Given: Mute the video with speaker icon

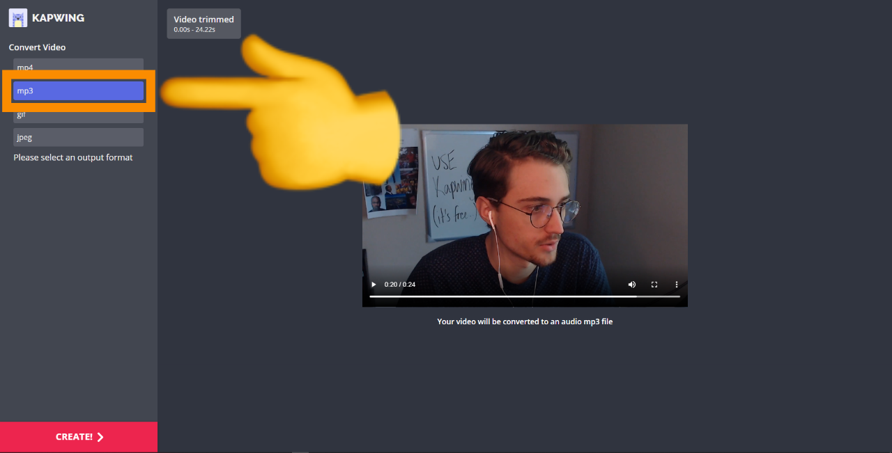Looking at the screenshot, I should coord(632,285).
